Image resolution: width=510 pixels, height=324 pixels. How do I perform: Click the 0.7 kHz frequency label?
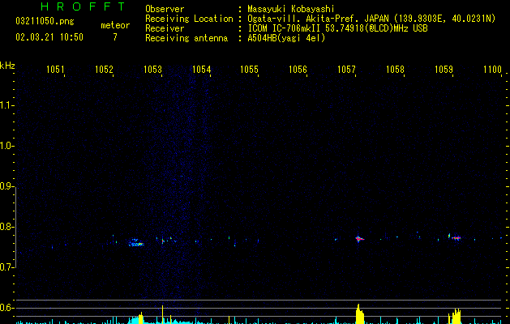tap(6, 267)
